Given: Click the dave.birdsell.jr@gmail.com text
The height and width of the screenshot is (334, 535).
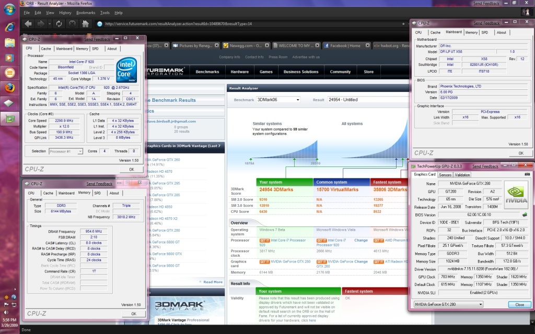Looking at the screenshot, I should tap(171, 121).
